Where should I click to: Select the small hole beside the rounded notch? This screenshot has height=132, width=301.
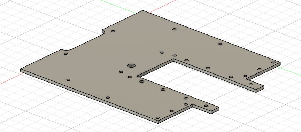coord(113,31)
